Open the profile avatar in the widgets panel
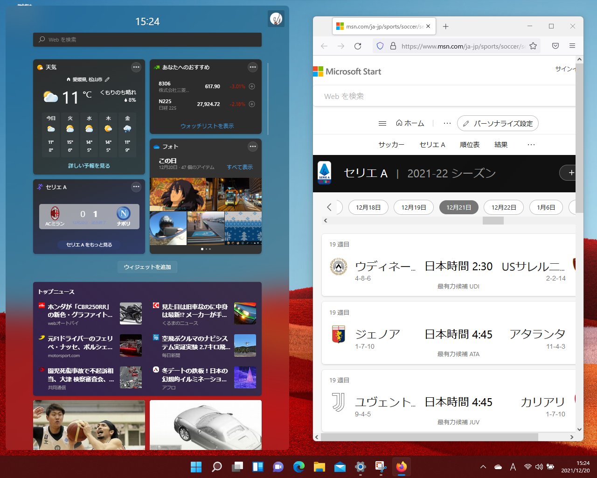This screenshot has width=597, height=478. [x=276, y=19]
